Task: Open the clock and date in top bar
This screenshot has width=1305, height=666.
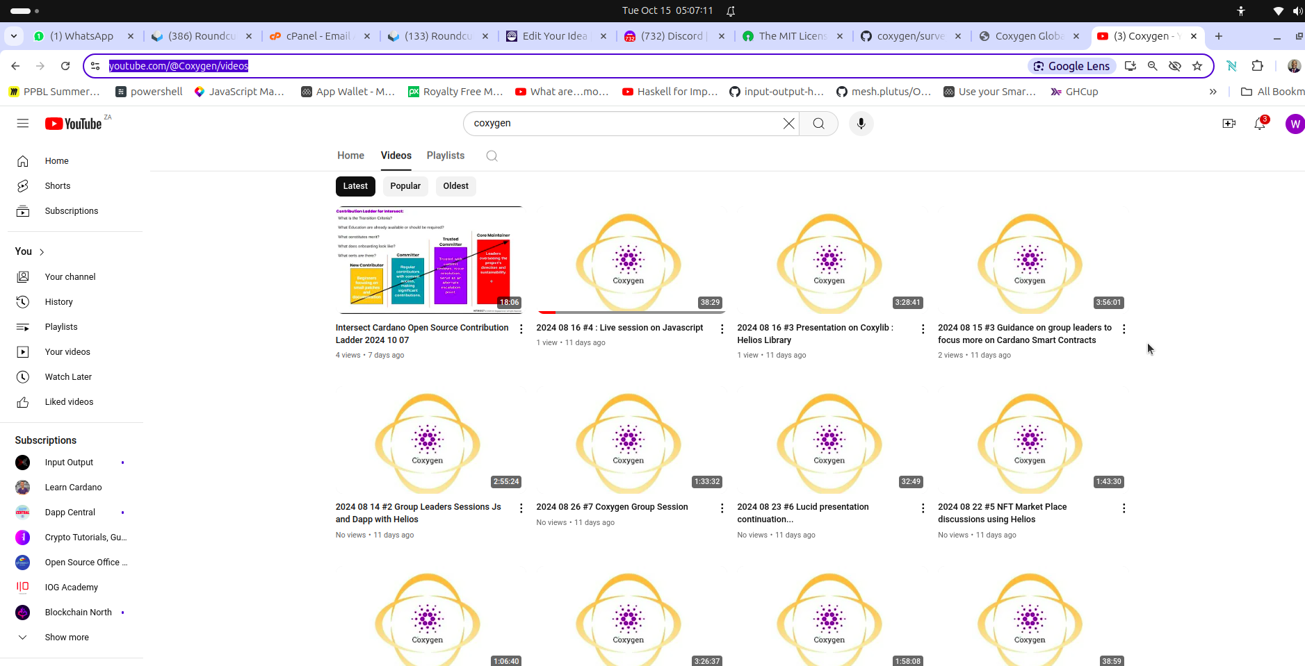Action: point(667,10)
